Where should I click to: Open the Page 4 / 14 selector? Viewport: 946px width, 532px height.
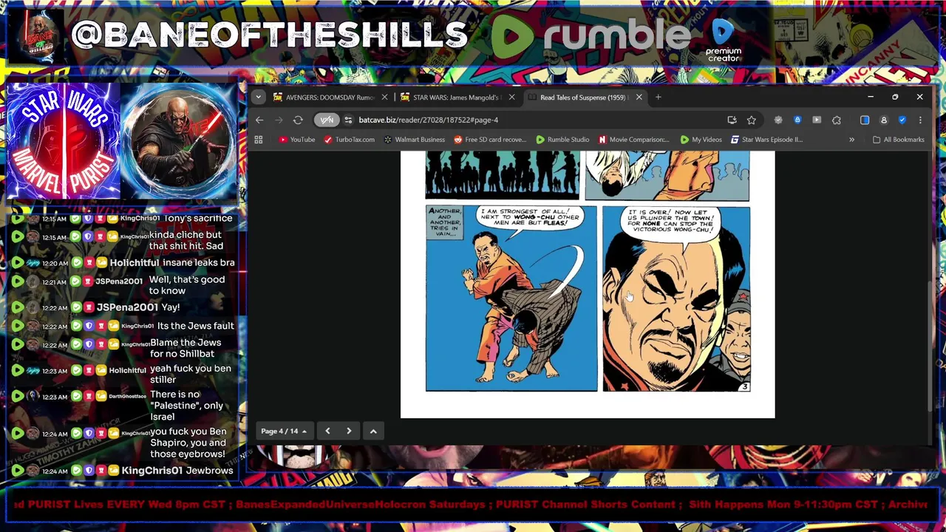click(x=284, y=431)
